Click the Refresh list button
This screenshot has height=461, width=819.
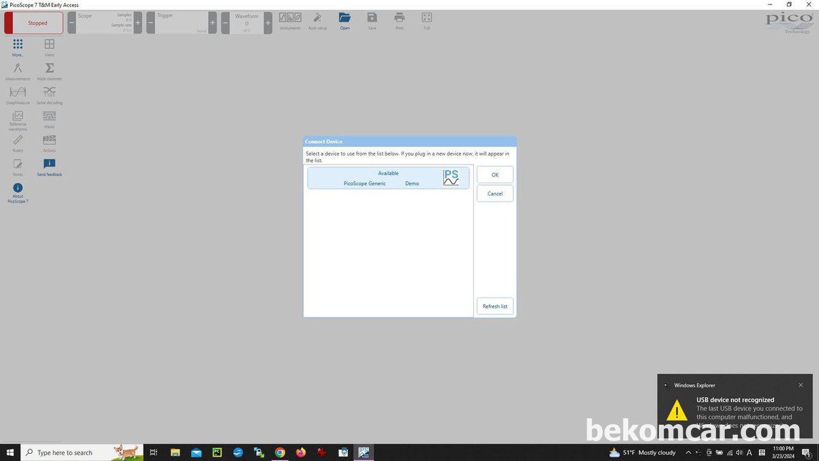pos(495,307)
